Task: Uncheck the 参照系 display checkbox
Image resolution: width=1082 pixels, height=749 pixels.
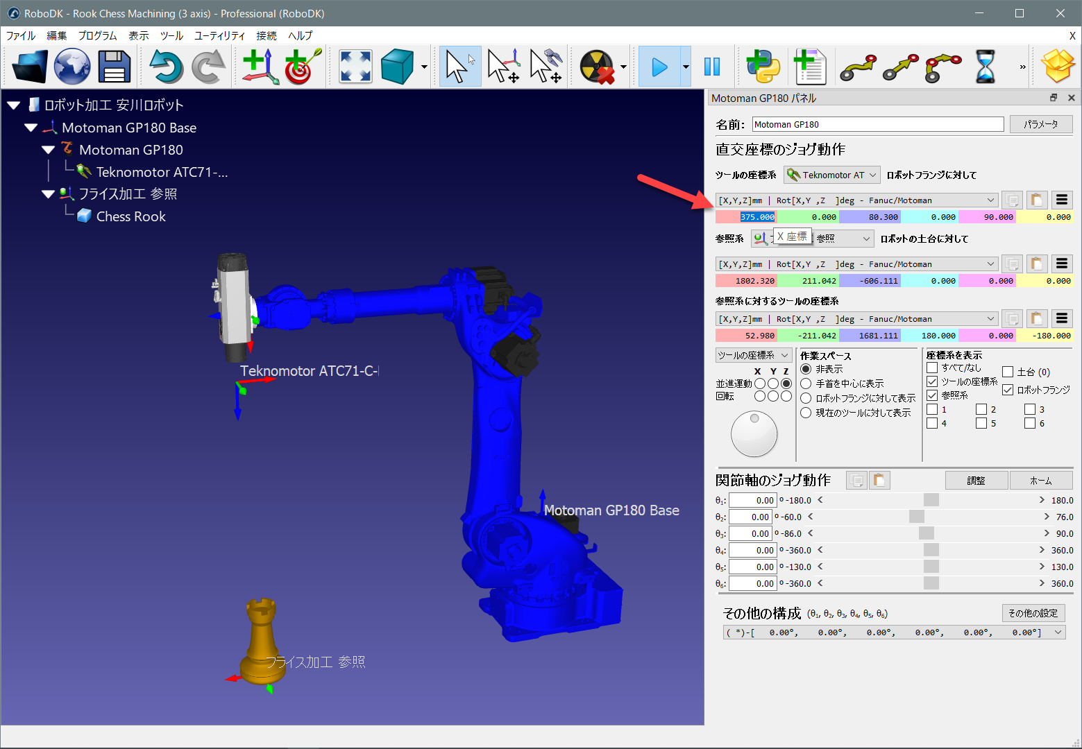Action: 932,395
